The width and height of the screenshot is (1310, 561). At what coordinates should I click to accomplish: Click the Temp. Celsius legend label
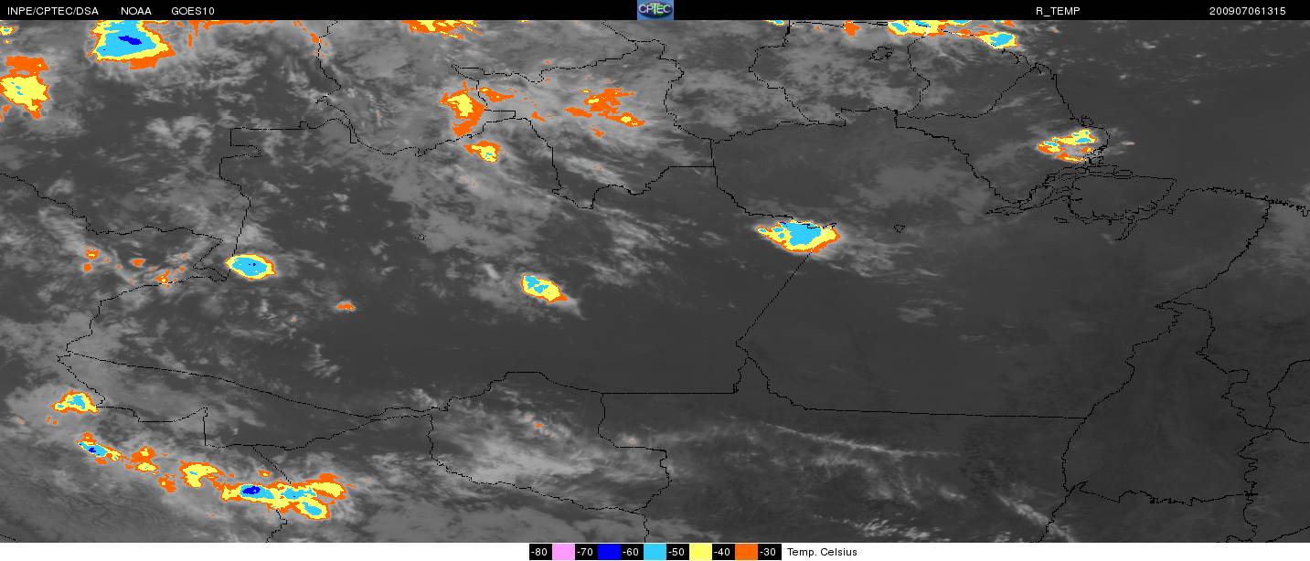pyautogui.click(x=822, y=552)
